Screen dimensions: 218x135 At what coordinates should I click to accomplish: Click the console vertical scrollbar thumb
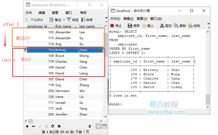[208, 99]
